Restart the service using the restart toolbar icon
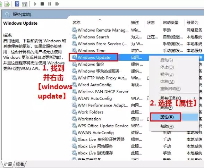This screenshot has height=168, width=204. pos(57,4)
